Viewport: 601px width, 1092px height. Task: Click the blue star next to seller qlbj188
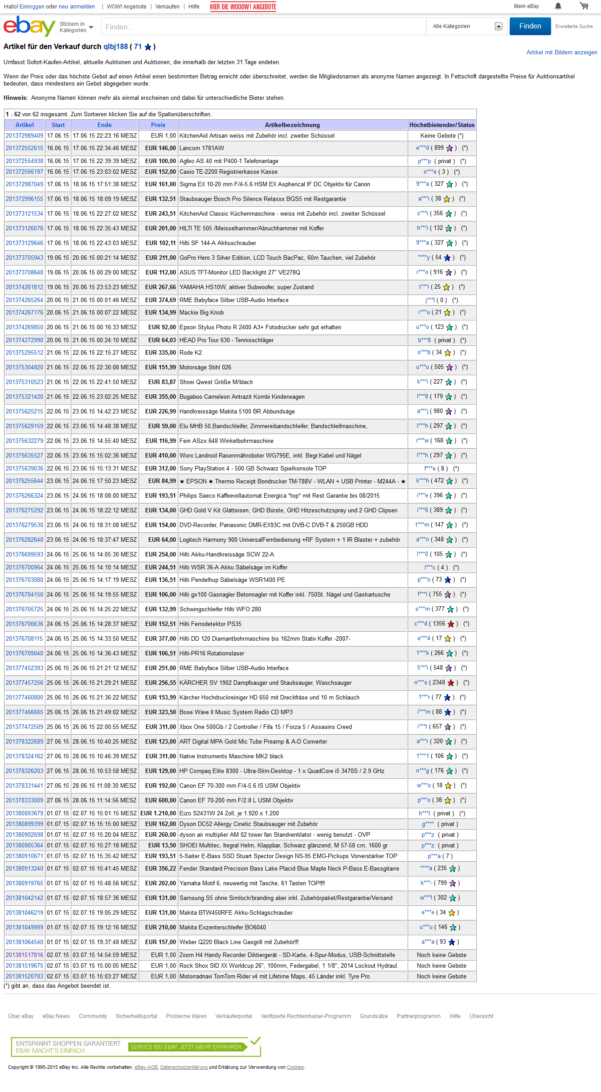click(x=148, y=47)
